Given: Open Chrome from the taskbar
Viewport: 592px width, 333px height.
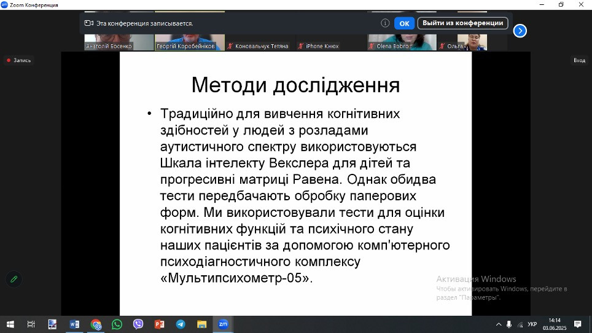Looking at the screenshot, I should click(x=96, y=324).
